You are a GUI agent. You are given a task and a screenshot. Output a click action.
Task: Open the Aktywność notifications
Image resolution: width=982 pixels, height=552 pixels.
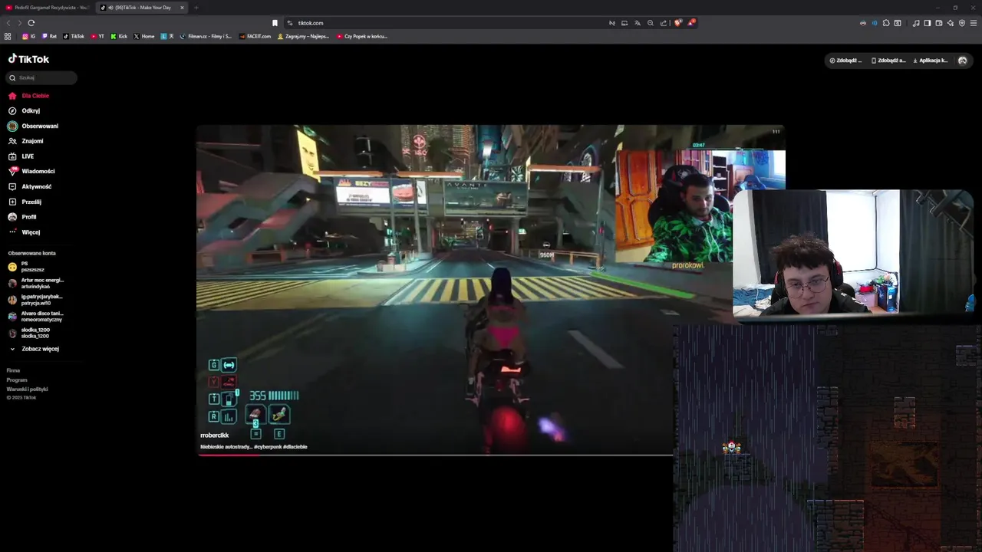click(x=30, y=186)
